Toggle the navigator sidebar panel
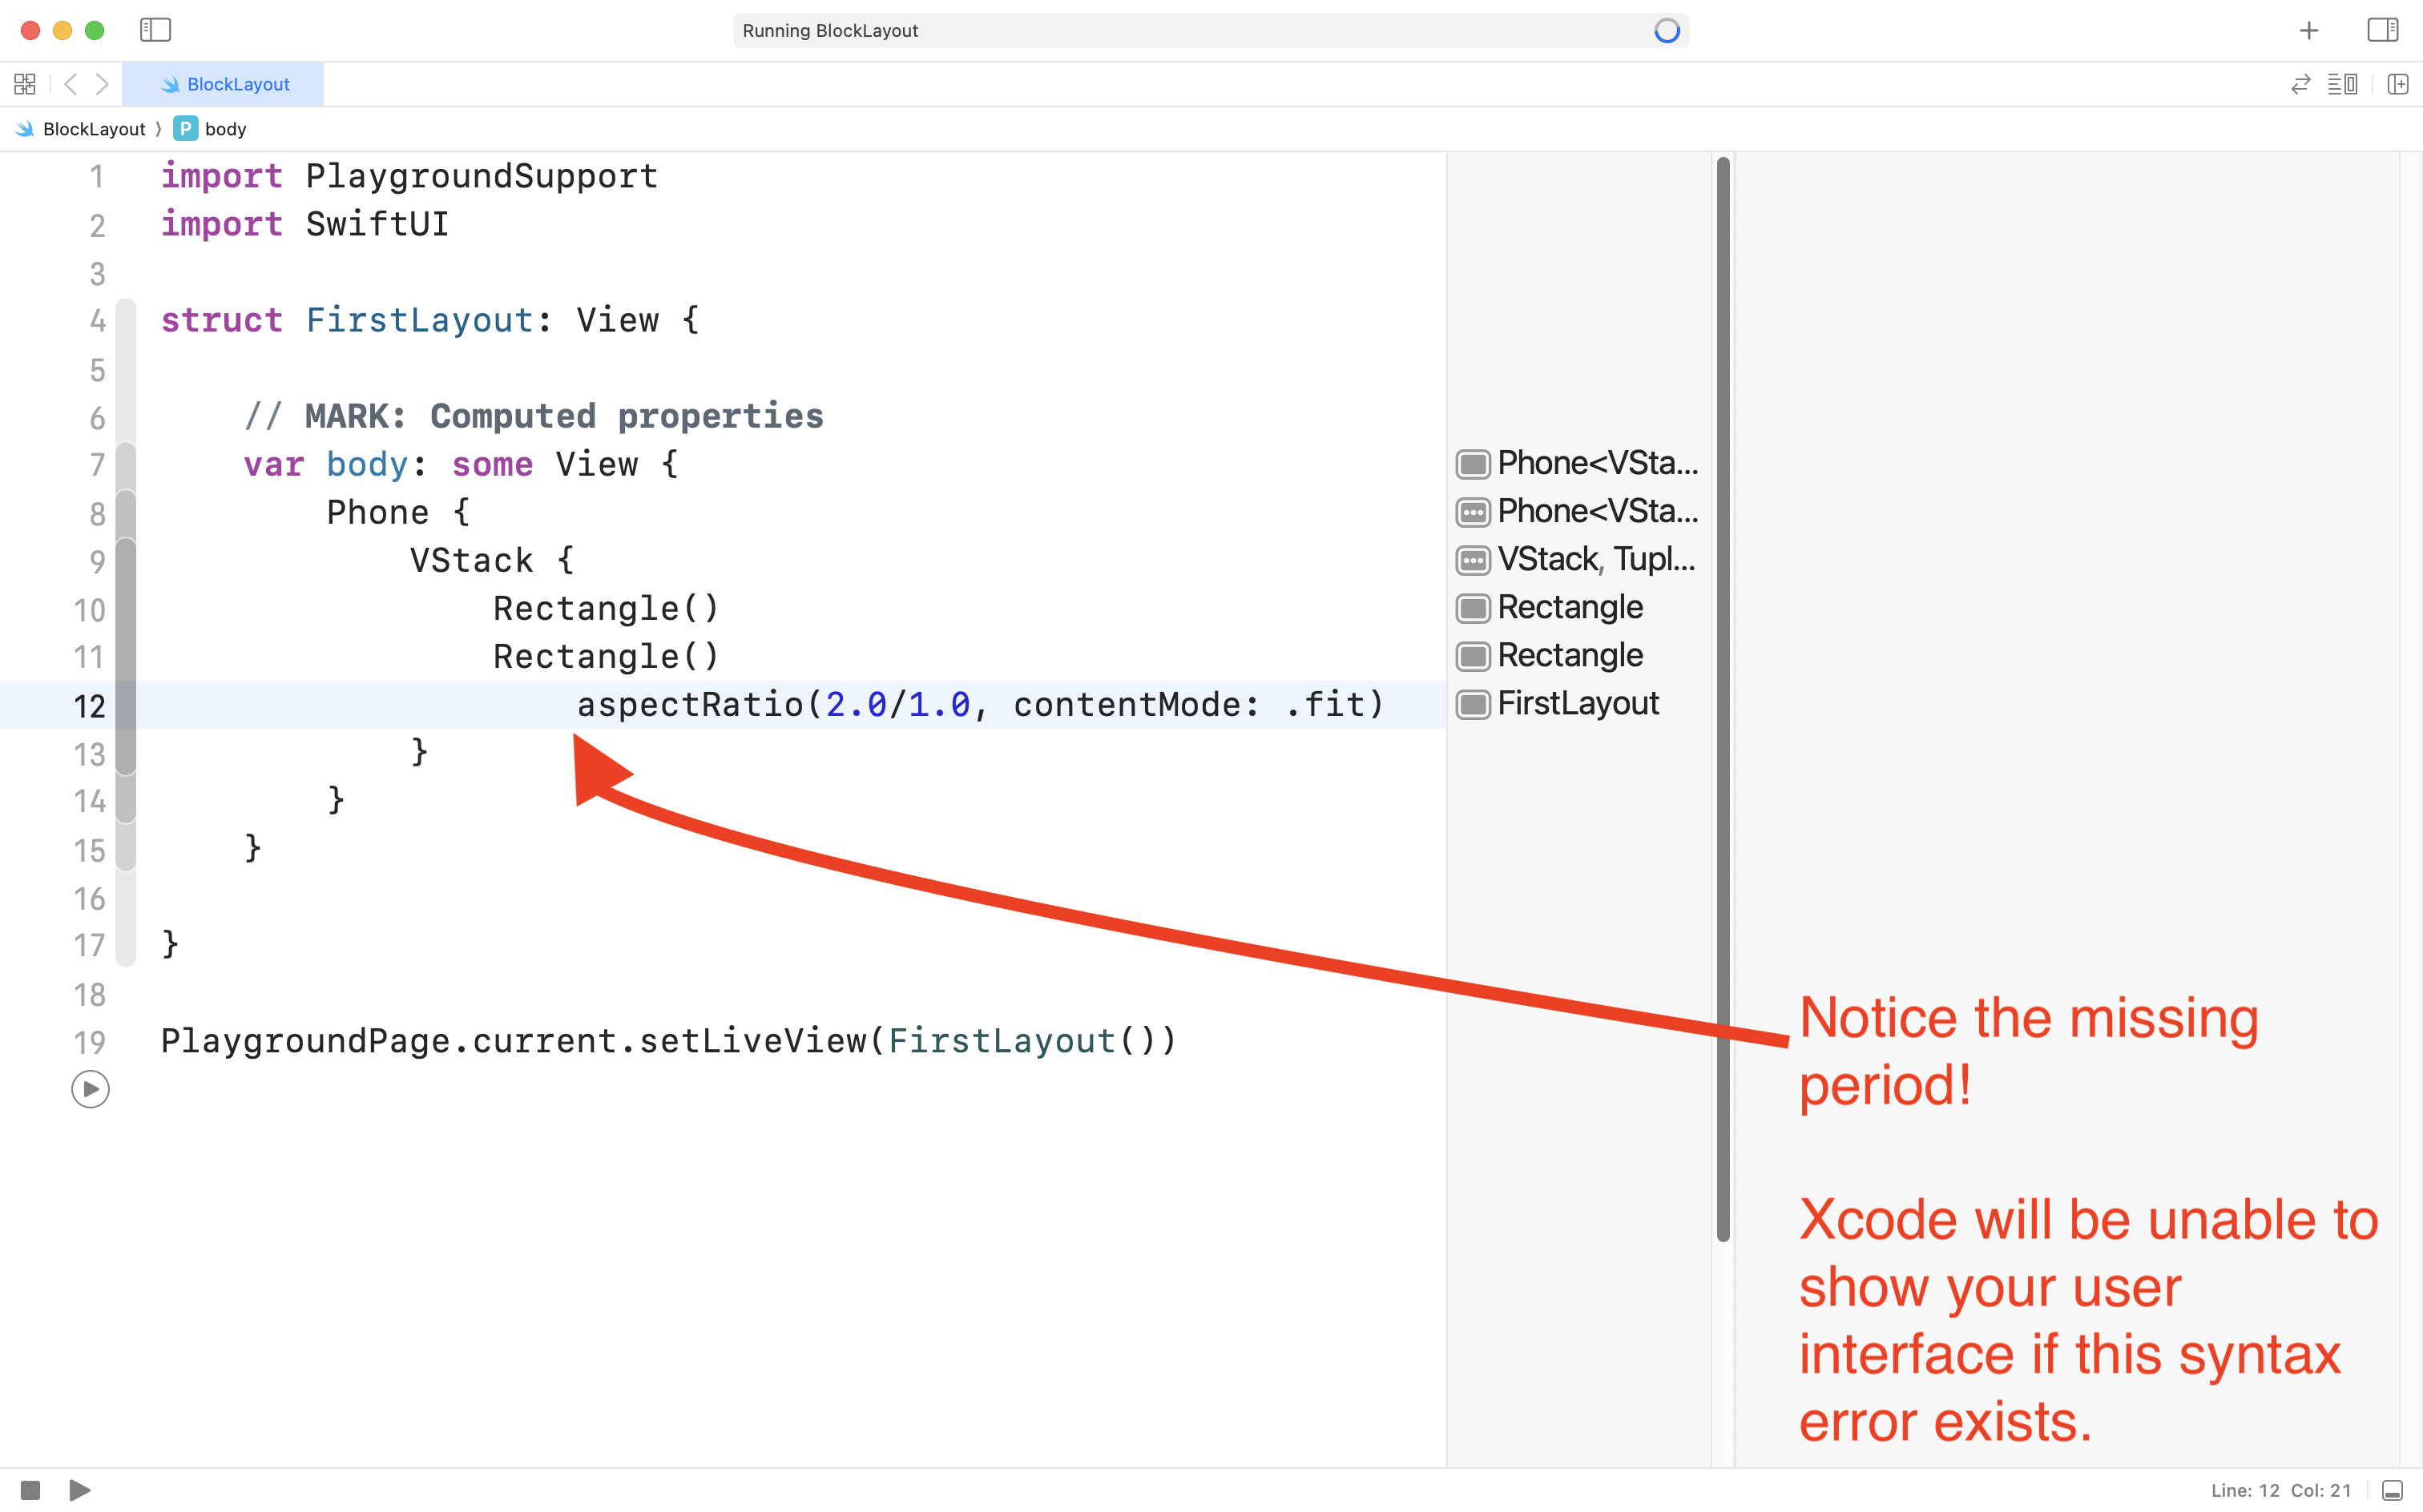The height and width of the screenshot is (1512, 2423). [155, 30]
